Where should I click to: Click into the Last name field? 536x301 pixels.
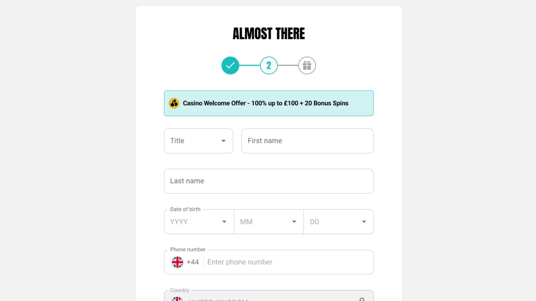tap(269, 181)
